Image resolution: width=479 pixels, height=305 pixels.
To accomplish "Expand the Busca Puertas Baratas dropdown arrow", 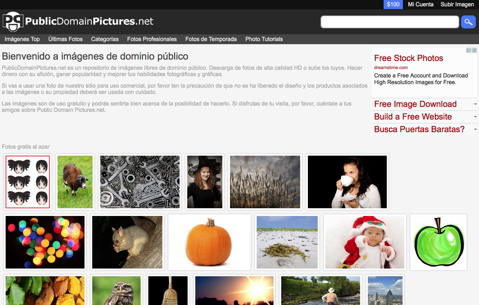I will pos(475,129).
